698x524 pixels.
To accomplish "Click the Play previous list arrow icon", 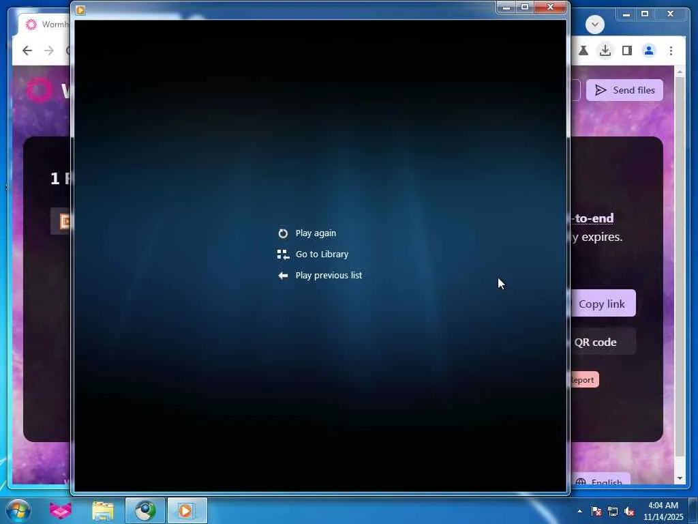I will (x=283, y=276).
